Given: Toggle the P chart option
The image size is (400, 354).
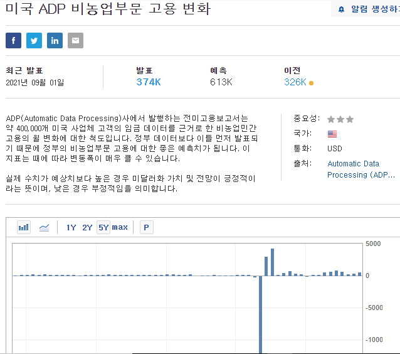Looking at the screenshot, I should point(147,227).
